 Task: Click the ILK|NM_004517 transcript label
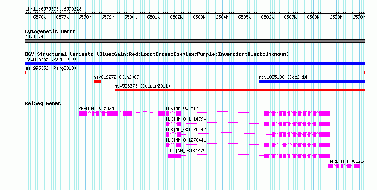182,109
